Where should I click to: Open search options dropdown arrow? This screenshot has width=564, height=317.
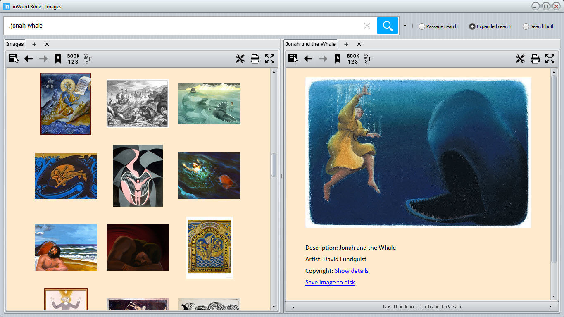coord(405,26)
